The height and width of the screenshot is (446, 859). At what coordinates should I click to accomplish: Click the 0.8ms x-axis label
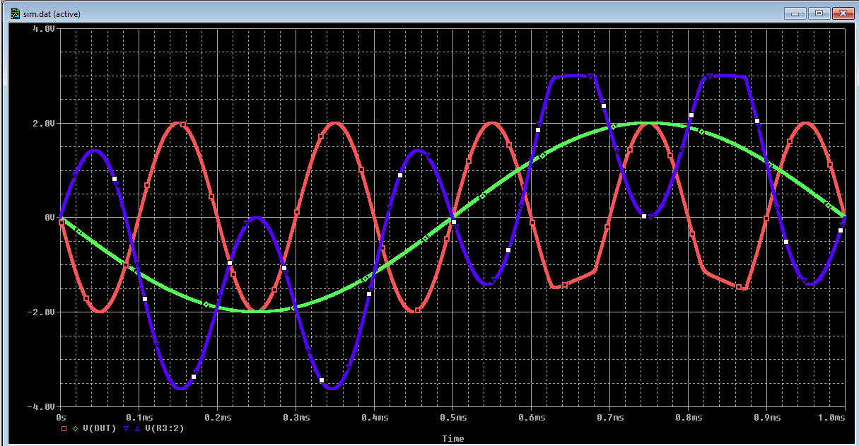(688, 418)
